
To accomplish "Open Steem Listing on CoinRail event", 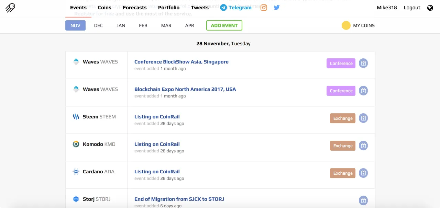I will [157, 117].
